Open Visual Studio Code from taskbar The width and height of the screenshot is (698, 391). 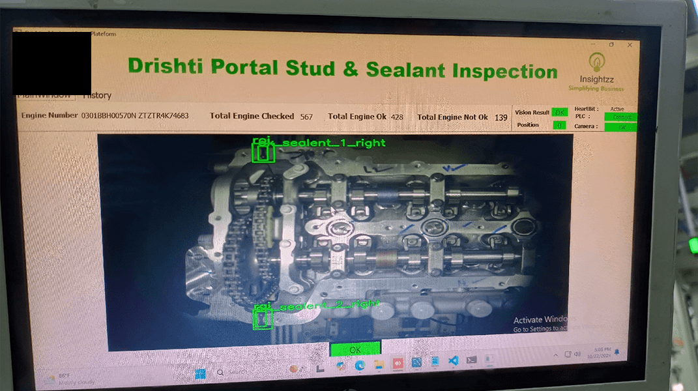coord(453,361)
